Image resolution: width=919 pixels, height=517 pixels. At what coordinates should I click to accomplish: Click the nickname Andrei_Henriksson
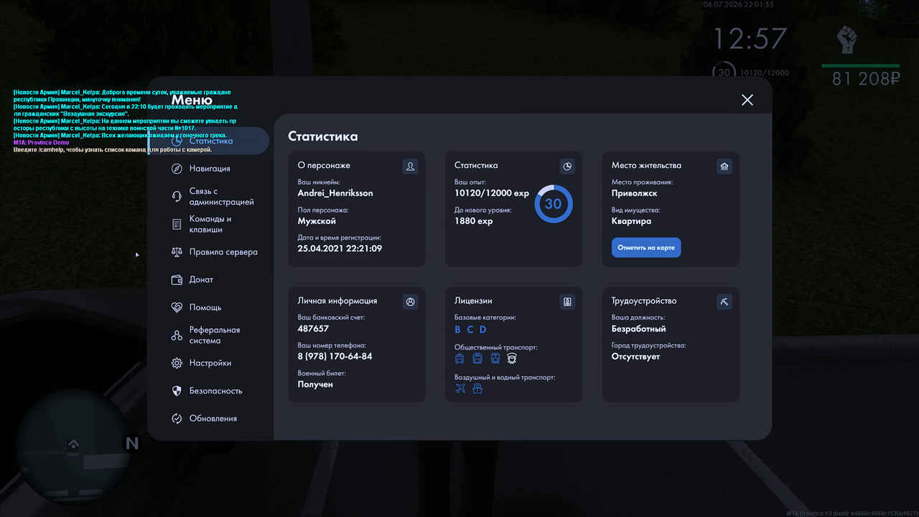pos(335,193)
